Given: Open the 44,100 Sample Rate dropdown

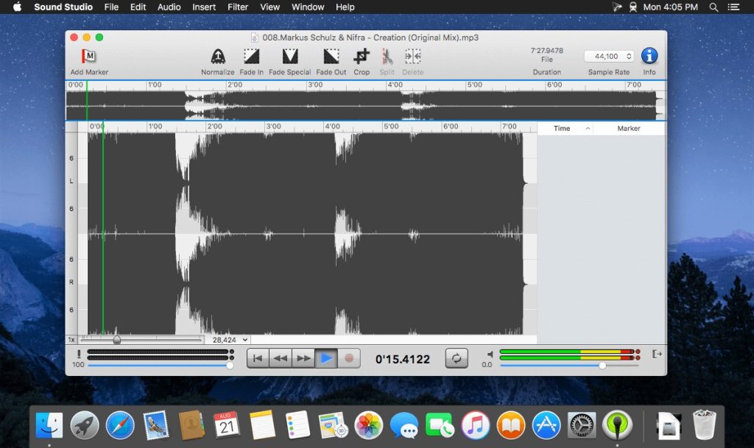Looking at the screenshot, I should point(609,56).
